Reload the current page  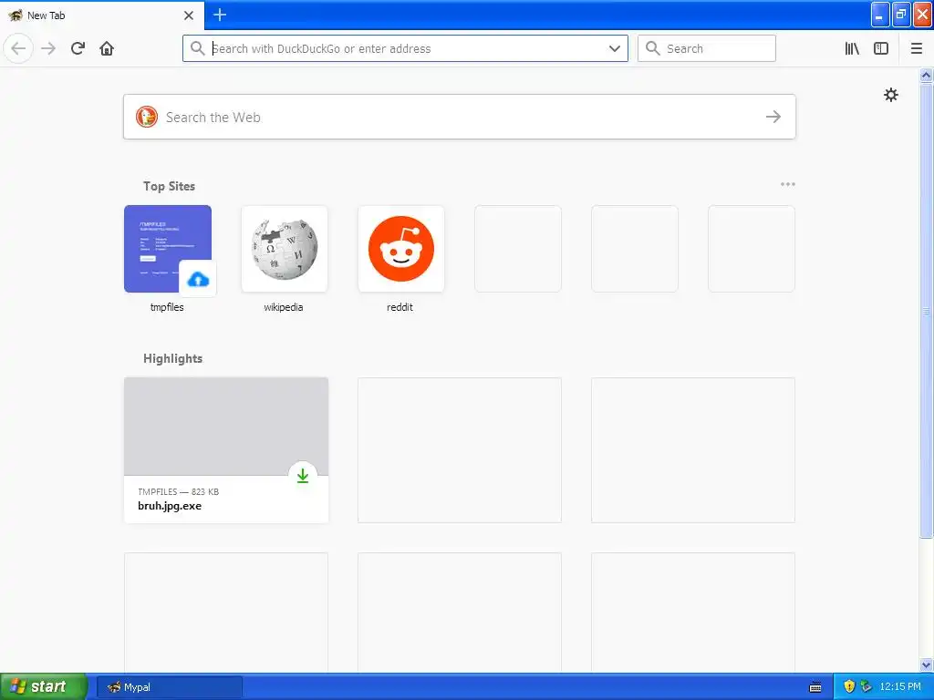pos(78,48)
